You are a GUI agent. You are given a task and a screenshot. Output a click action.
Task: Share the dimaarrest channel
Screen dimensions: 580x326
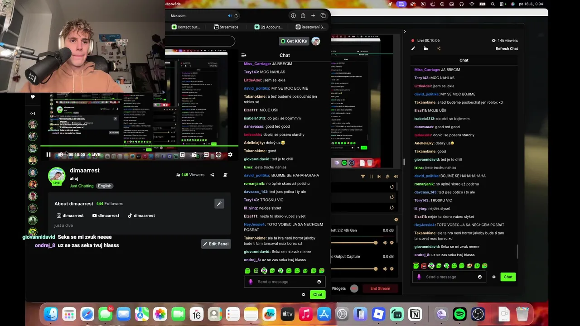(212, 175)
